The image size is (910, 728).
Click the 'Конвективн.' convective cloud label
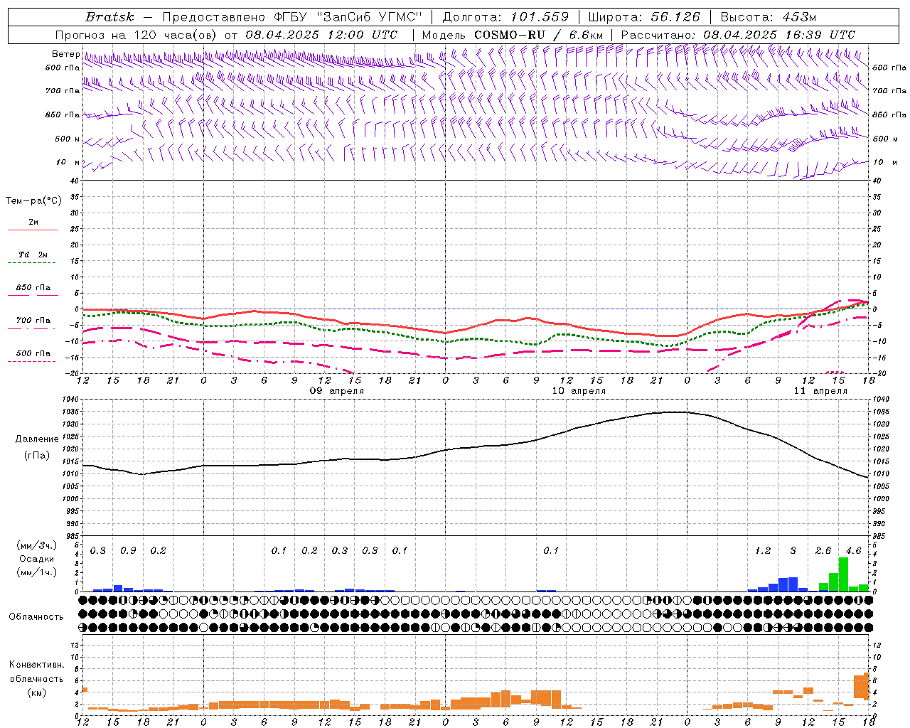click(36, 665)
